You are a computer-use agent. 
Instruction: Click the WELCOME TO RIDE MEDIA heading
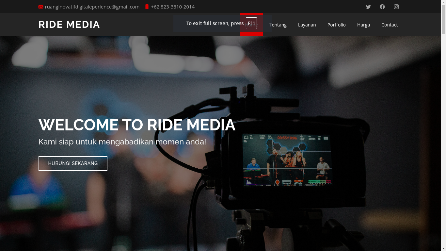[137, 125]
